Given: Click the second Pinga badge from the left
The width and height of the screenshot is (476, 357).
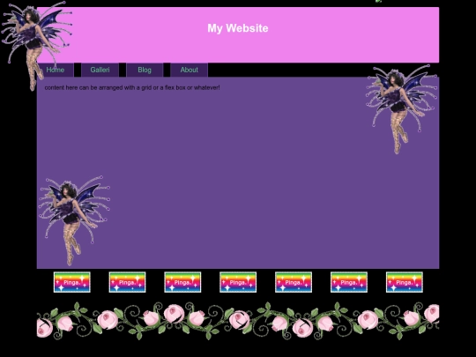Looking at the screenshot, I should pyautogui.click(x=127, y=282).
